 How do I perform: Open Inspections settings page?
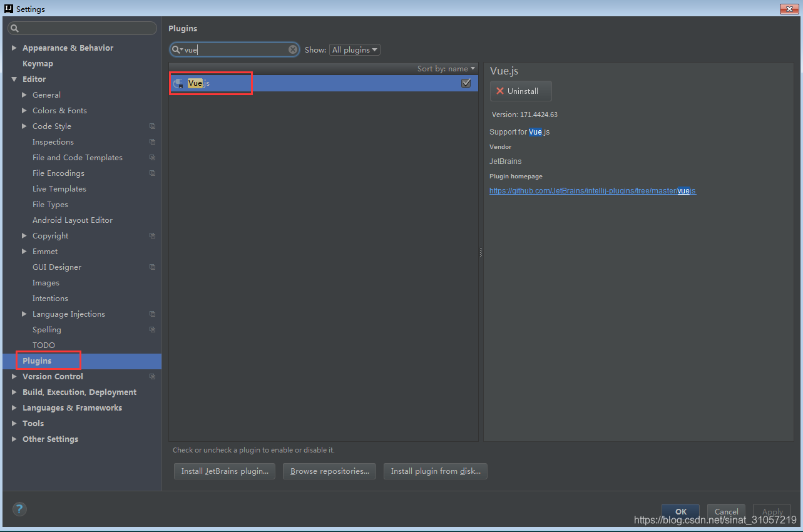tap(53, 141)
